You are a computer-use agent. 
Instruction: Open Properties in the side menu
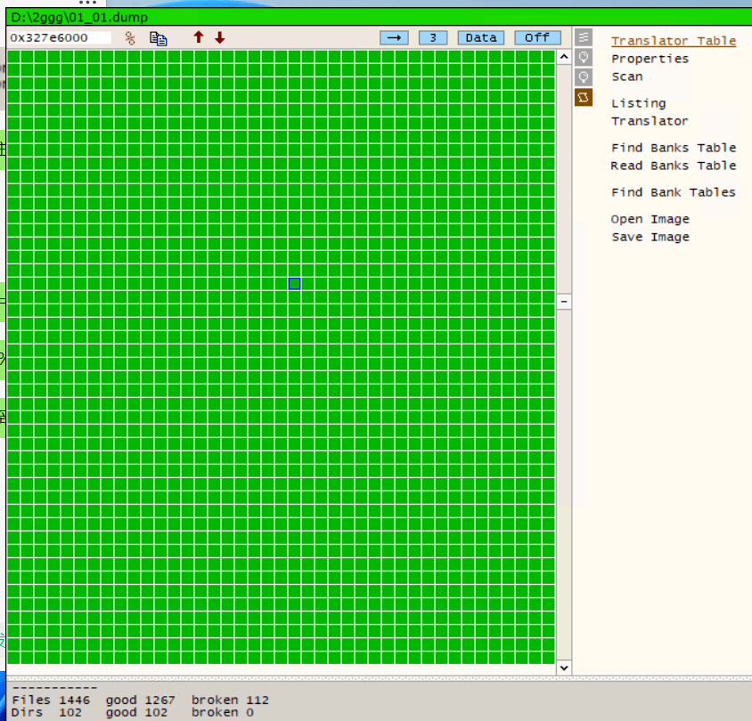pos(650,59)
